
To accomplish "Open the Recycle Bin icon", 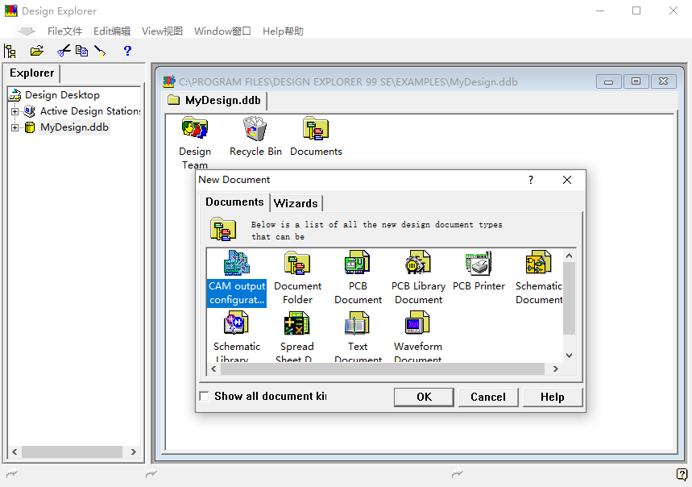I will 255,130.
